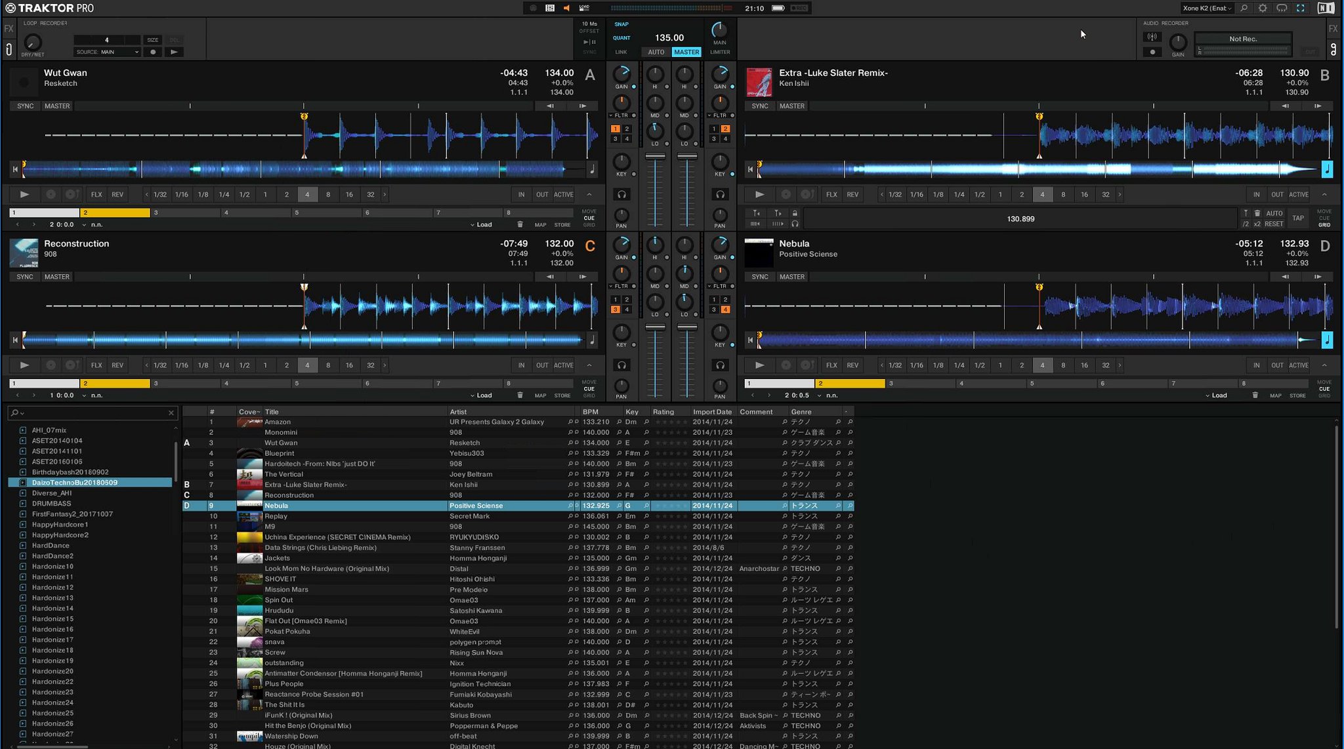
Task: Delete cue point with deck D trash icon
Action: (x=1255, y=395)
